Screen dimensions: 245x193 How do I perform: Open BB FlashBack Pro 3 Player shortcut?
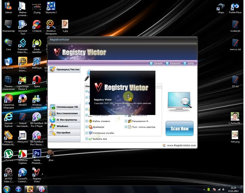37,120
